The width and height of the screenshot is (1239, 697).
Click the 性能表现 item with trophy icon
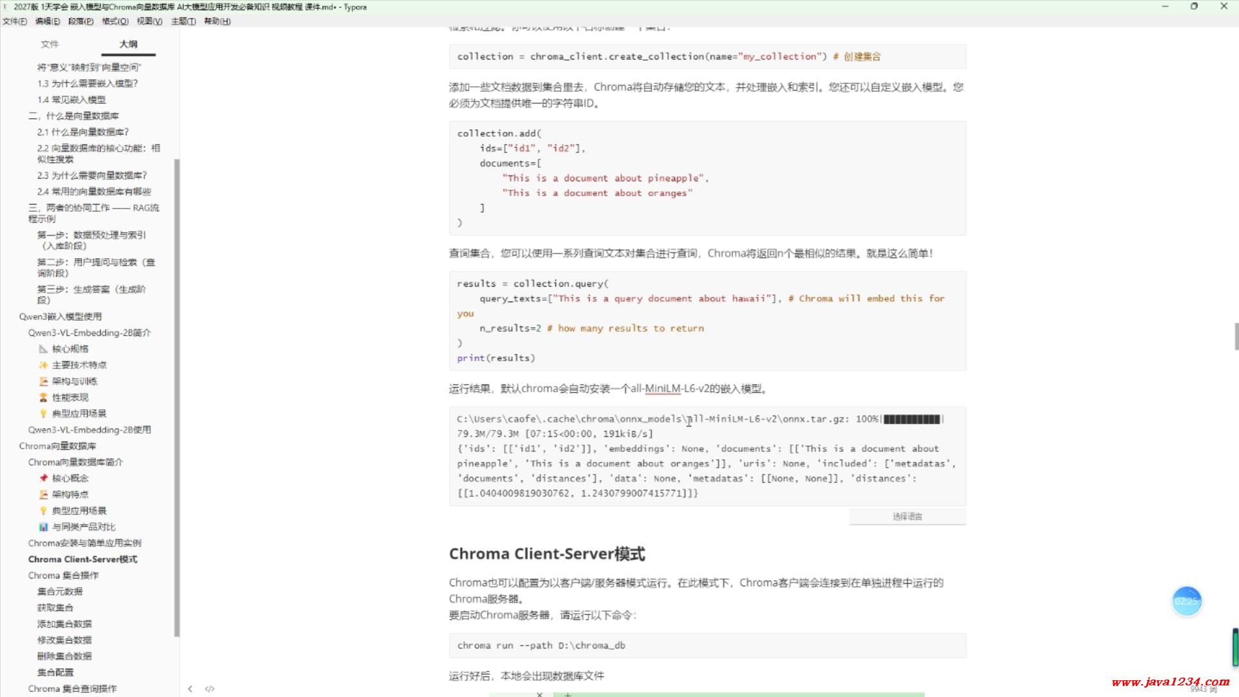click(70, 397)
